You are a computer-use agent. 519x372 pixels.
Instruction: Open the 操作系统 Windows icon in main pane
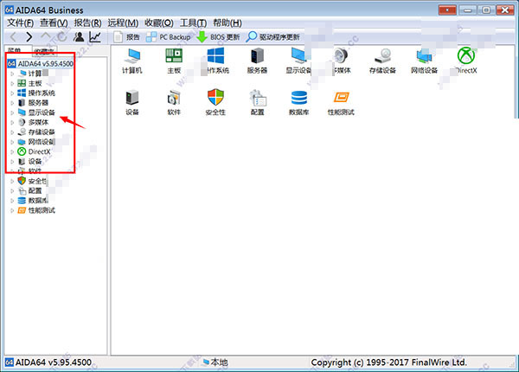click(215, 61)
